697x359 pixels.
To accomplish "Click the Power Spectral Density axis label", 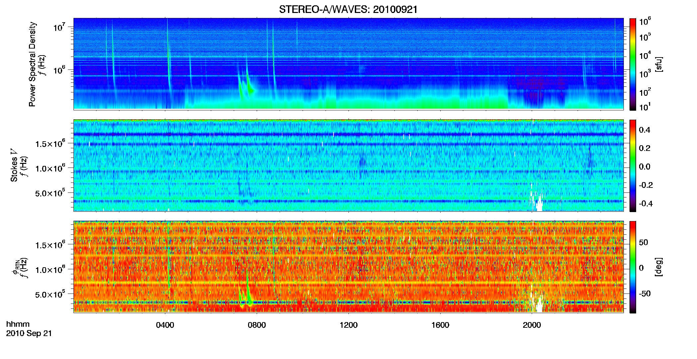I will (x=32, y=64).
